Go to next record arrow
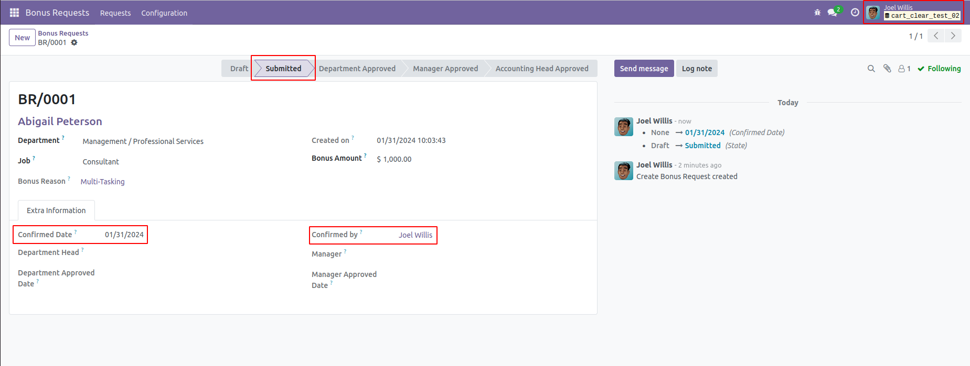The height and width of the screenshot is (366, 970). [x=953, y=36]
